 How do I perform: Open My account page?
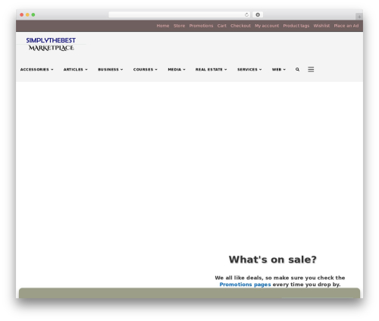click(x=267, y=26)
